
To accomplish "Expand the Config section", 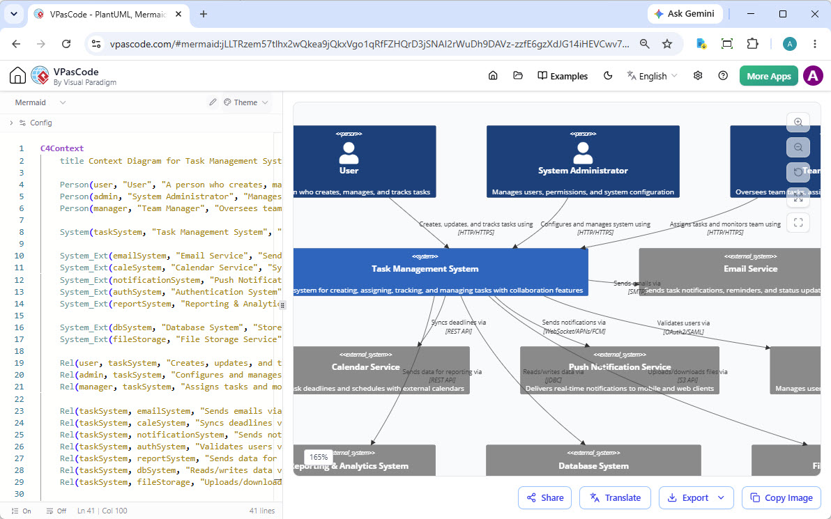I will 31,123.
